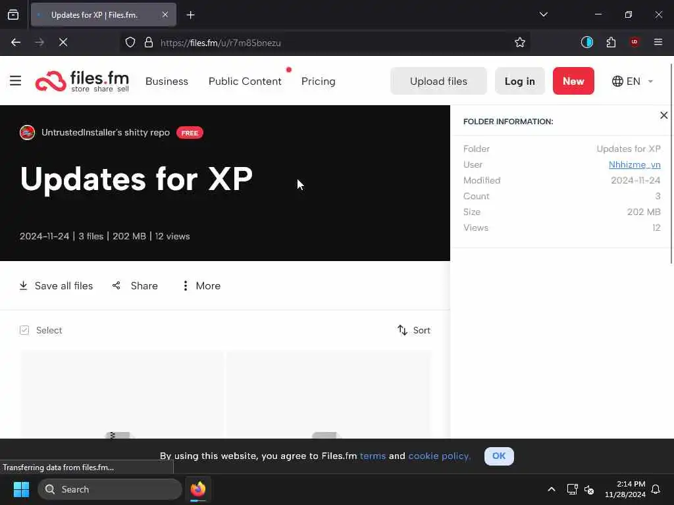Image resolution: width=674 pixels, height=505 pixels.
Task: Go to Pricing page
Action: (319, 81)
